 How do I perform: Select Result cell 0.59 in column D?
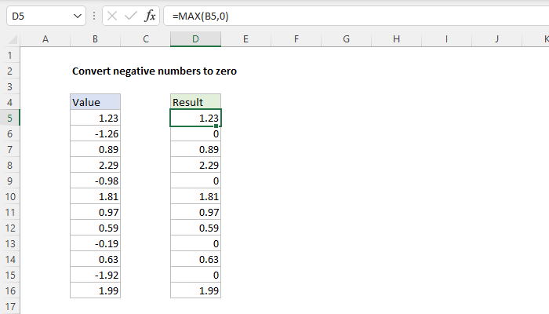[196, 228]
